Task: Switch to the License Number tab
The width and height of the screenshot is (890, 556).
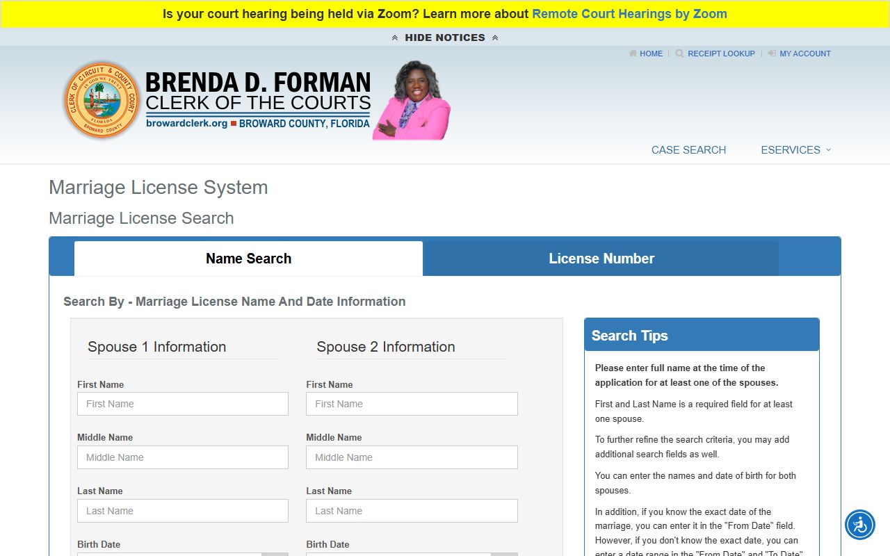Action: (601, 259)
